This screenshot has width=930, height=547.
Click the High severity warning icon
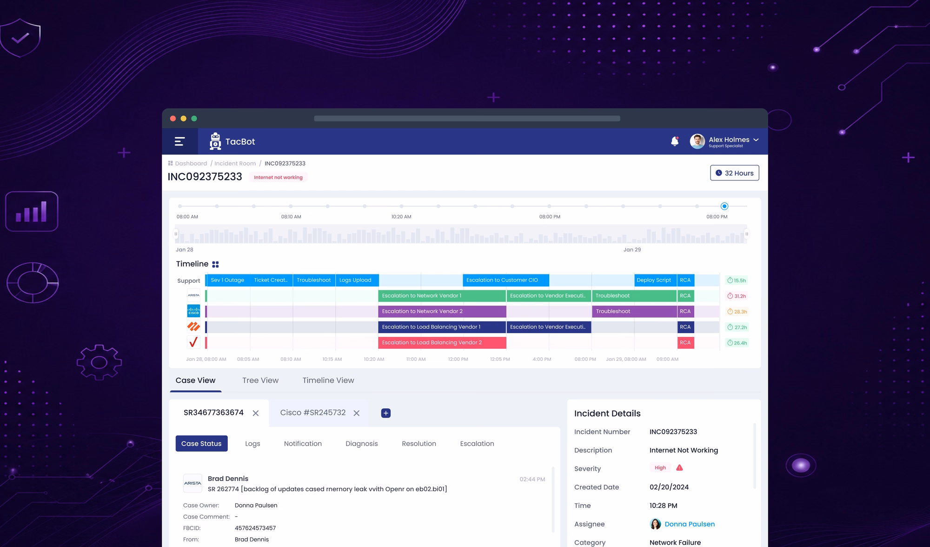point(679,468)
